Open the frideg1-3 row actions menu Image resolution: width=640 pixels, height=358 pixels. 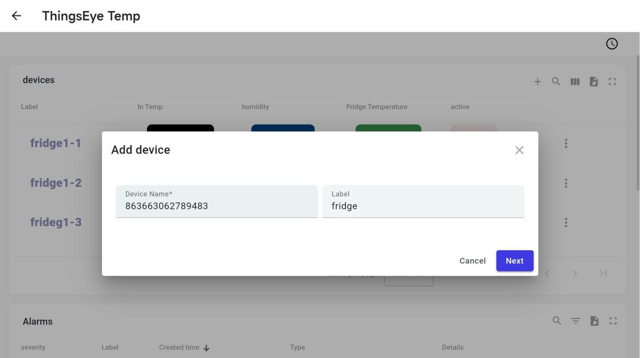click(566, 222)
